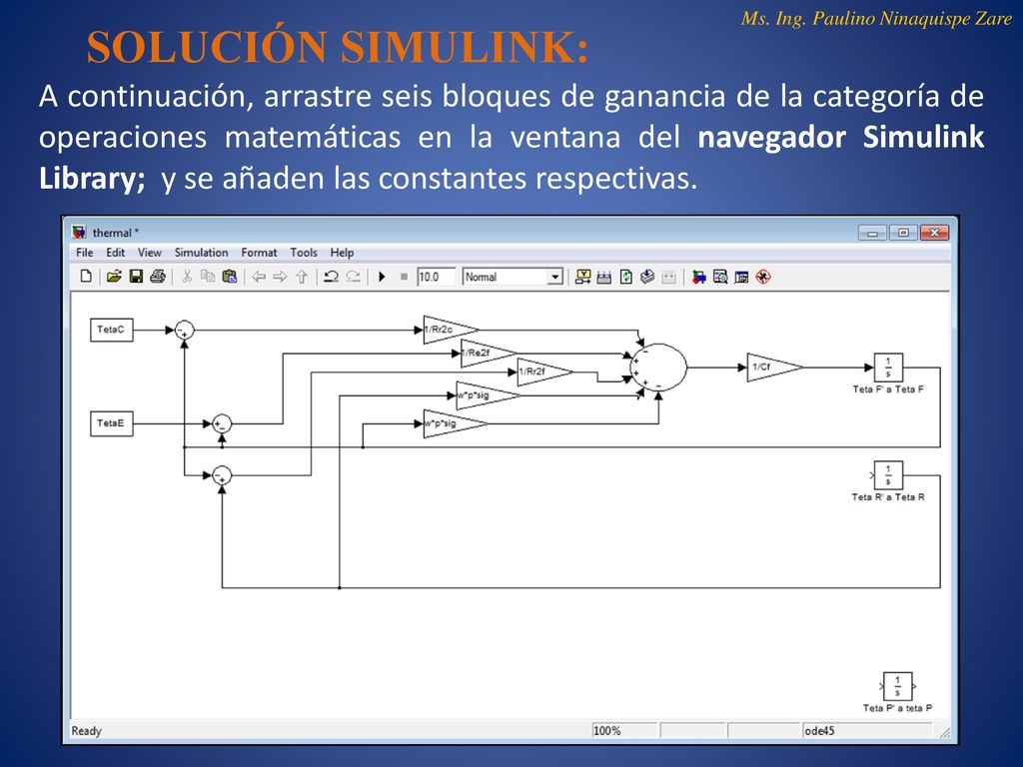This screenshot has height=767, width=1023.
Task: Open the View menu
Action: 150,253
